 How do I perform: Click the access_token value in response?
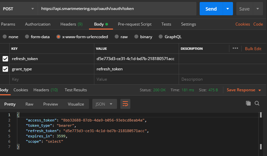[103, 120]
